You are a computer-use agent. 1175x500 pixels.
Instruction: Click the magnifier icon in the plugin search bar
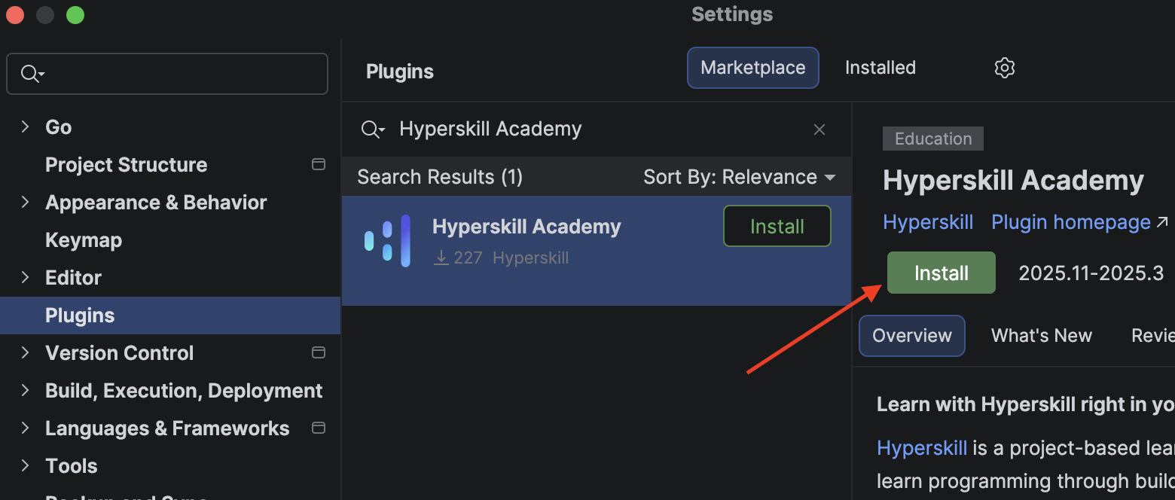[x=373, y=129]
